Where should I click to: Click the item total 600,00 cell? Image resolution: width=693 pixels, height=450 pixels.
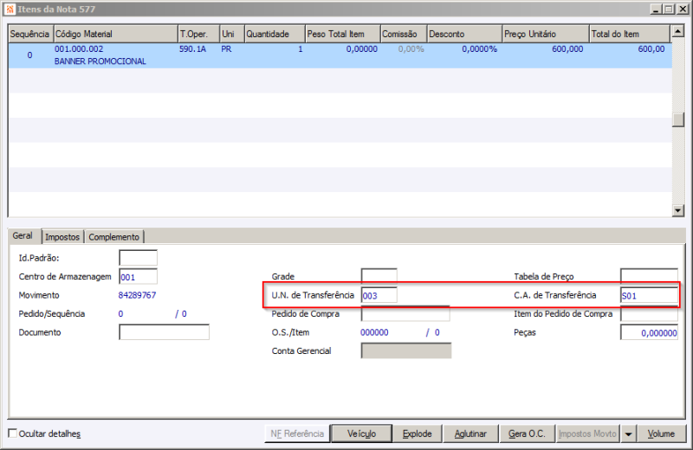tap(651, 49)
